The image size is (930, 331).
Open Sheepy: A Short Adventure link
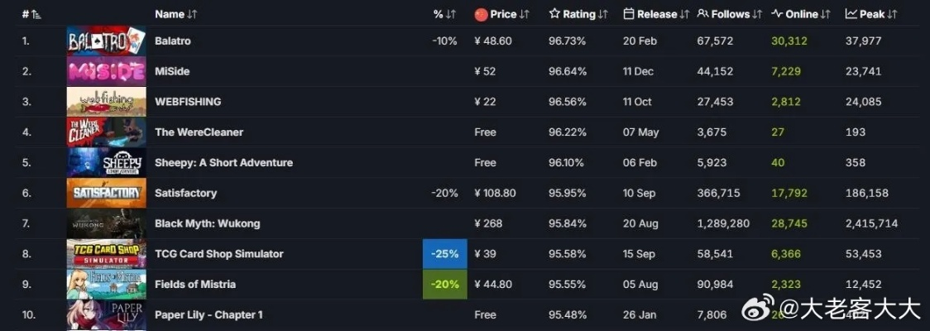[223, 163]
